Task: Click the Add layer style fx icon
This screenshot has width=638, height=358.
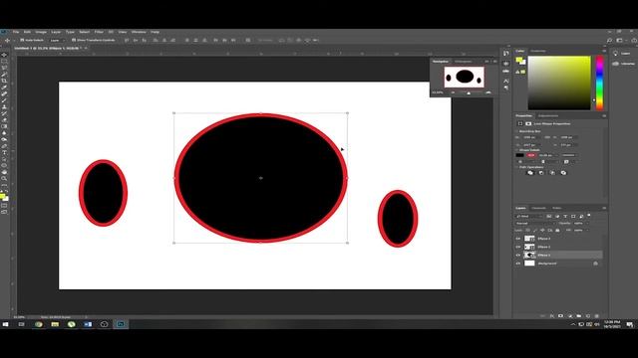Action: click(552, 316)
